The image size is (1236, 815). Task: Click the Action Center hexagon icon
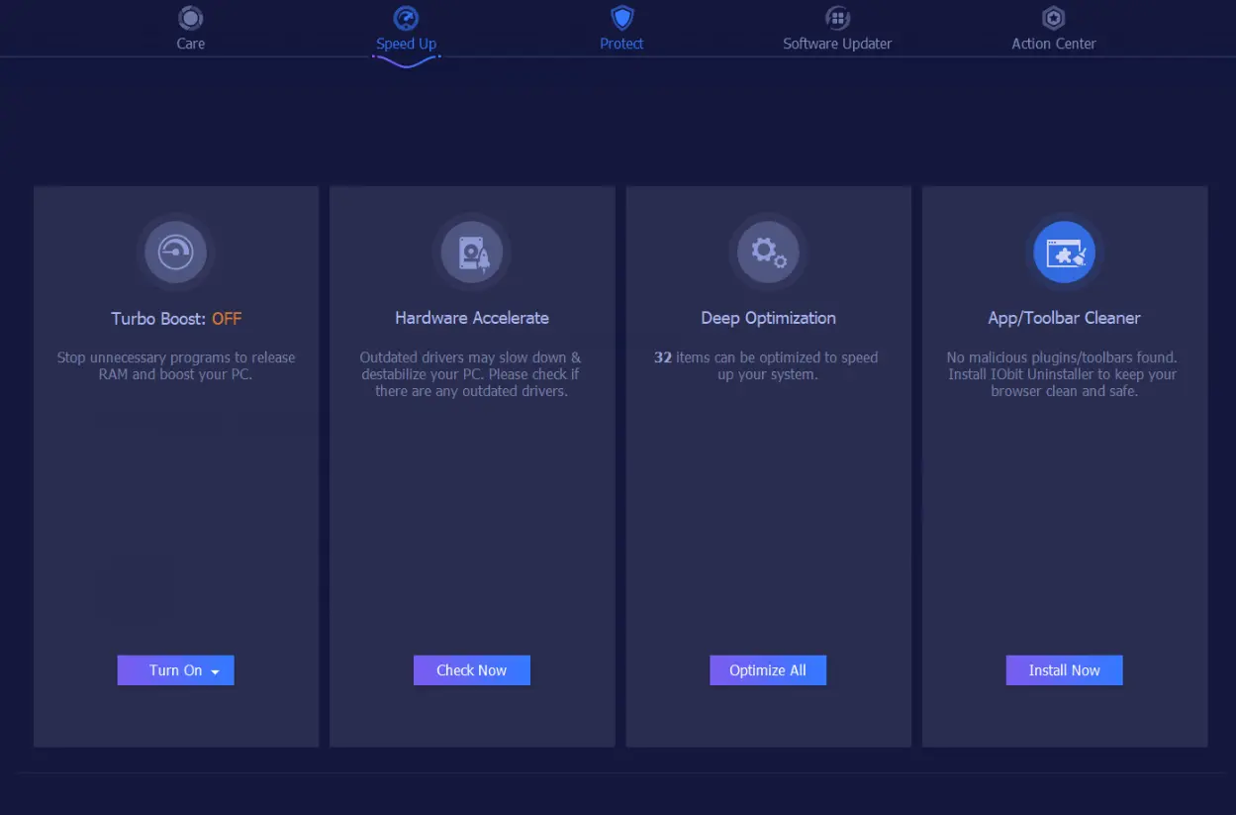pos(1053,18)
